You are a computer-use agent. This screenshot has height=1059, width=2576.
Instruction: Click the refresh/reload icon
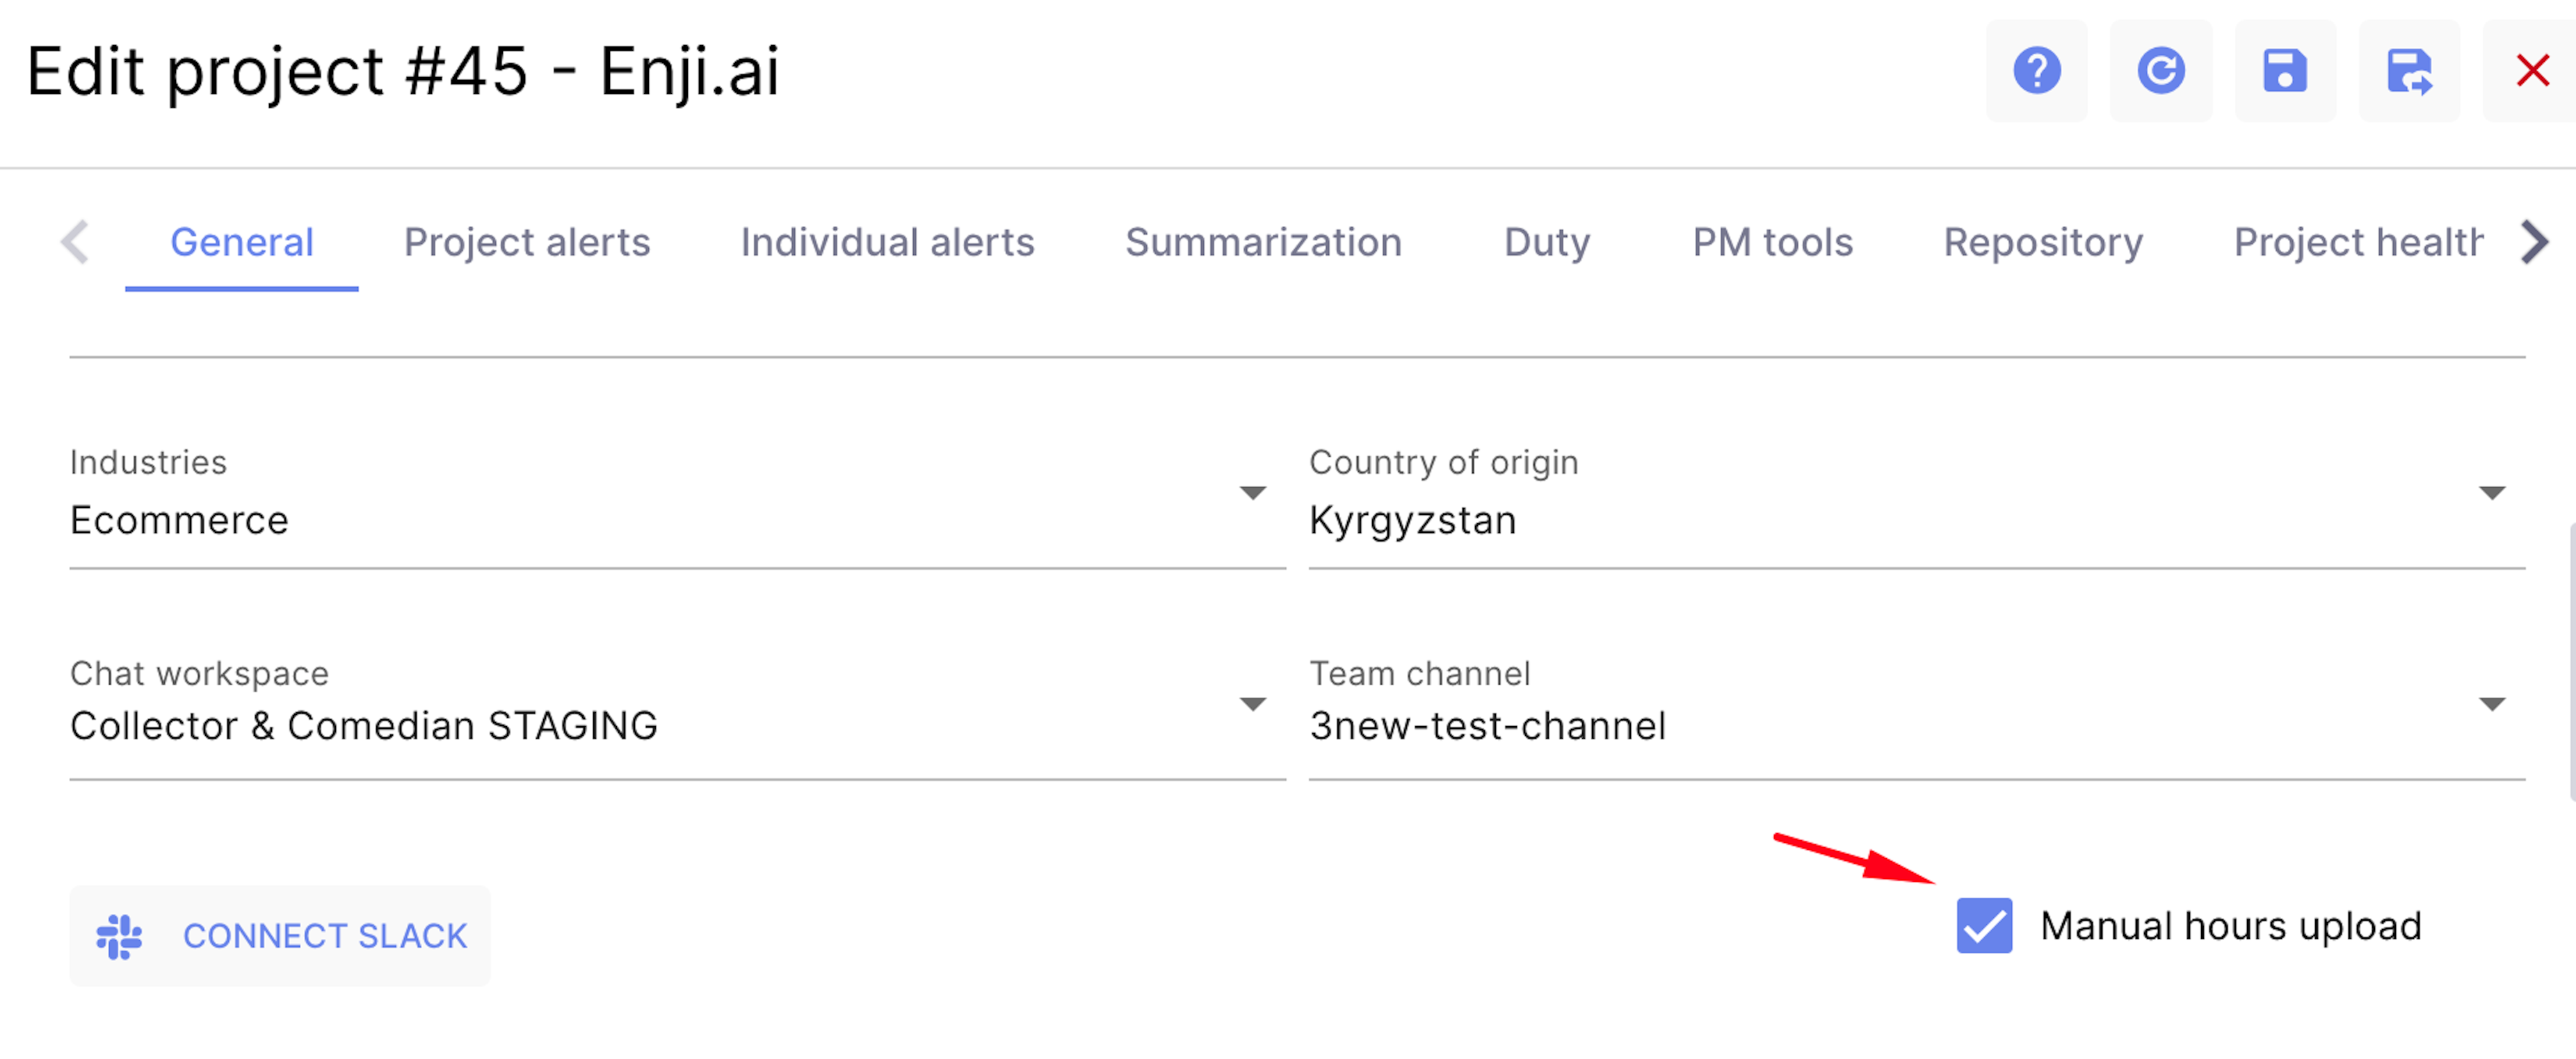[2160, 71]
